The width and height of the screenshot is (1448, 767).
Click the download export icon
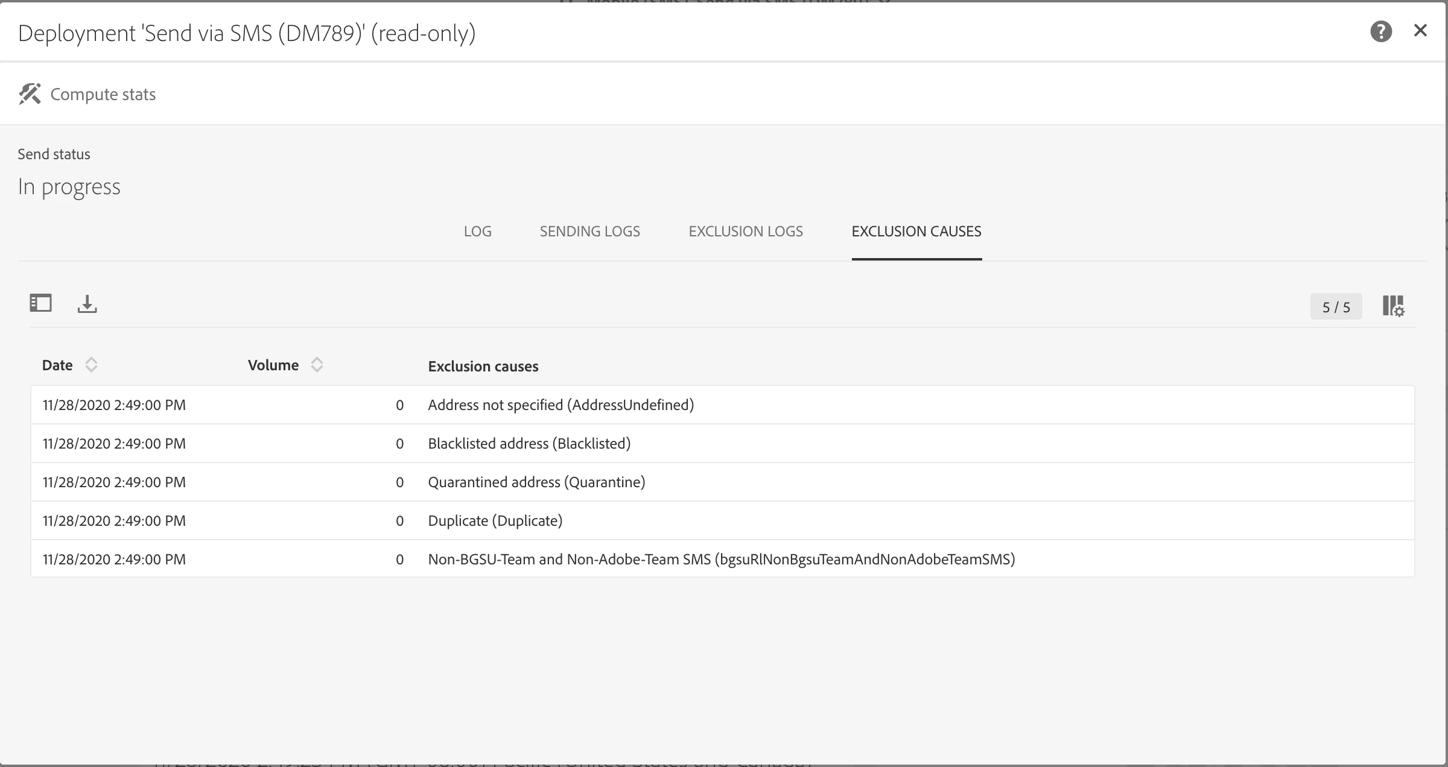87,304
